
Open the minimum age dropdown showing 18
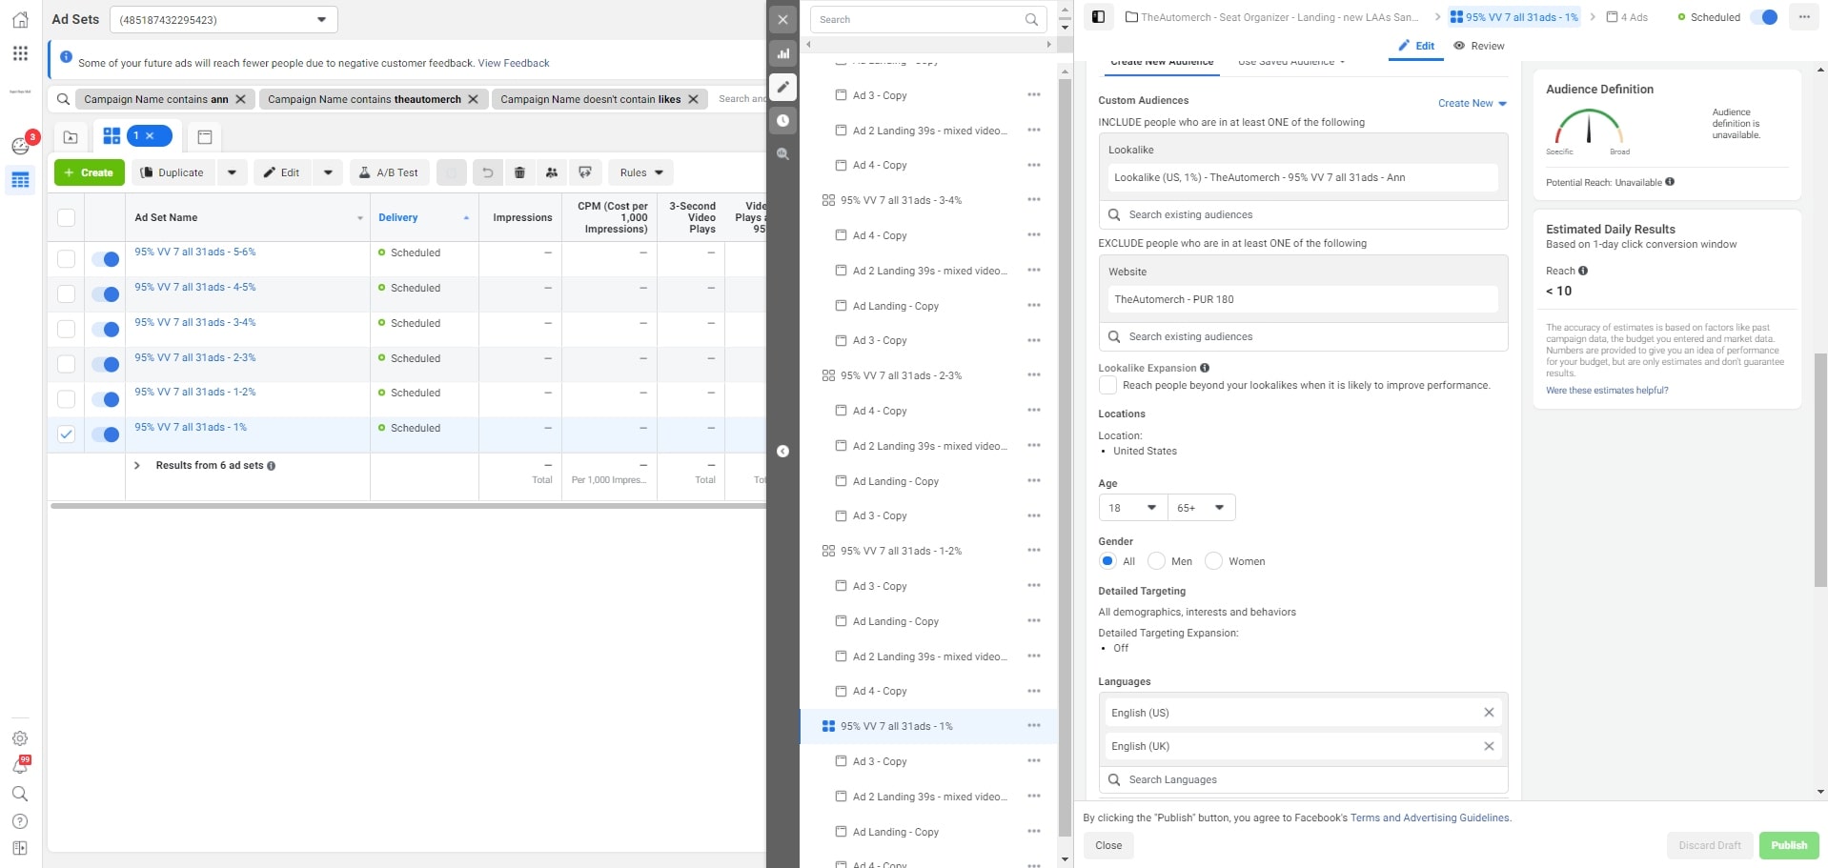[1132, 508]
